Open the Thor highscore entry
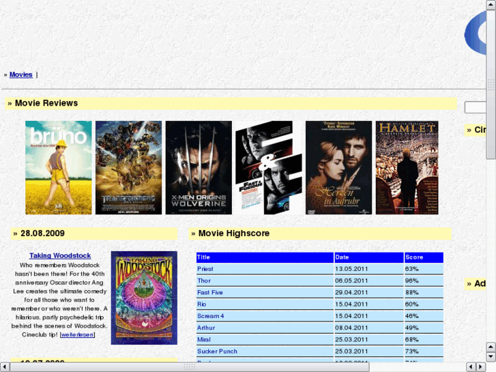 click(204, 281)
